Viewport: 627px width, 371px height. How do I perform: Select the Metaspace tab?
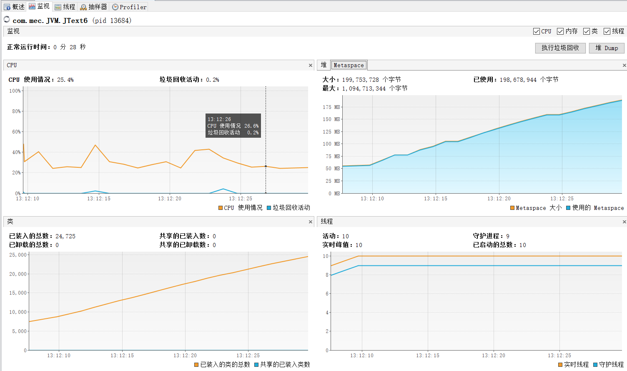click(349, 65)
